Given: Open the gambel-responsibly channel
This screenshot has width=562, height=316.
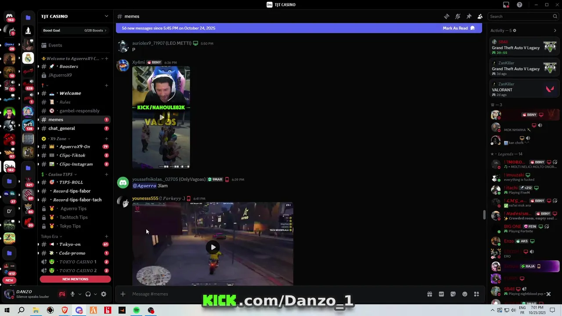Looking at the screenshot, I should coord(75,111).
